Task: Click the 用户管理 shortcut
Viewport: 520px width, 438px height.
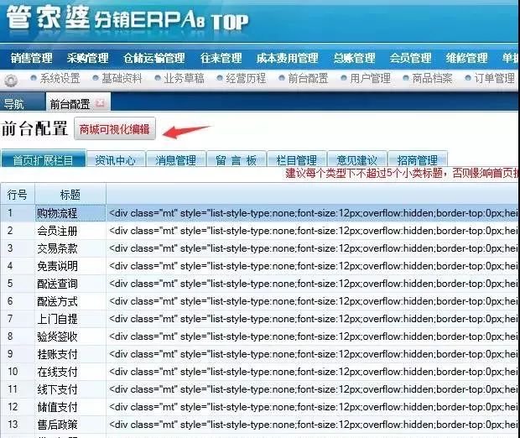Action: coord(370,79)
